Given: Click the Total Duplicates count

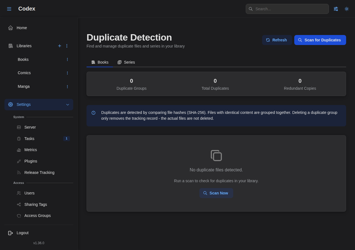Looking at the screenshot, I should click(x=215, y=81).
